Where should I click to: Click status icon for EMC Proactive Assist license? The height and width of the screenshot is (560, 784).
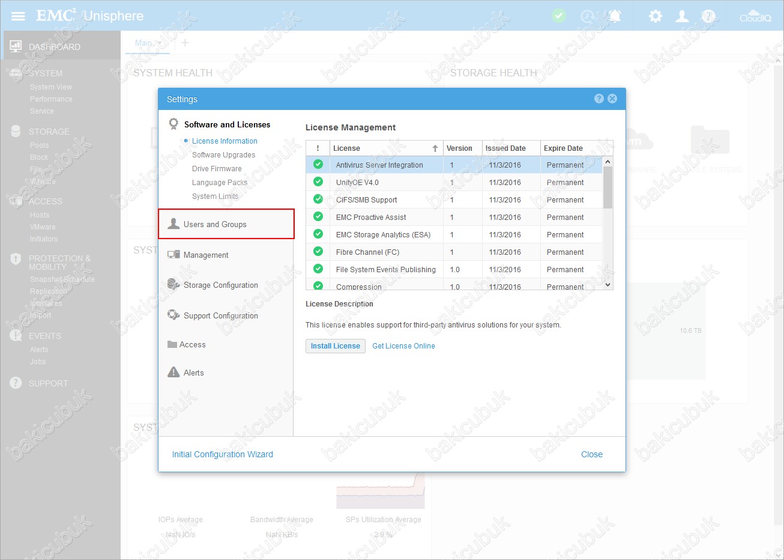point(318,216)
